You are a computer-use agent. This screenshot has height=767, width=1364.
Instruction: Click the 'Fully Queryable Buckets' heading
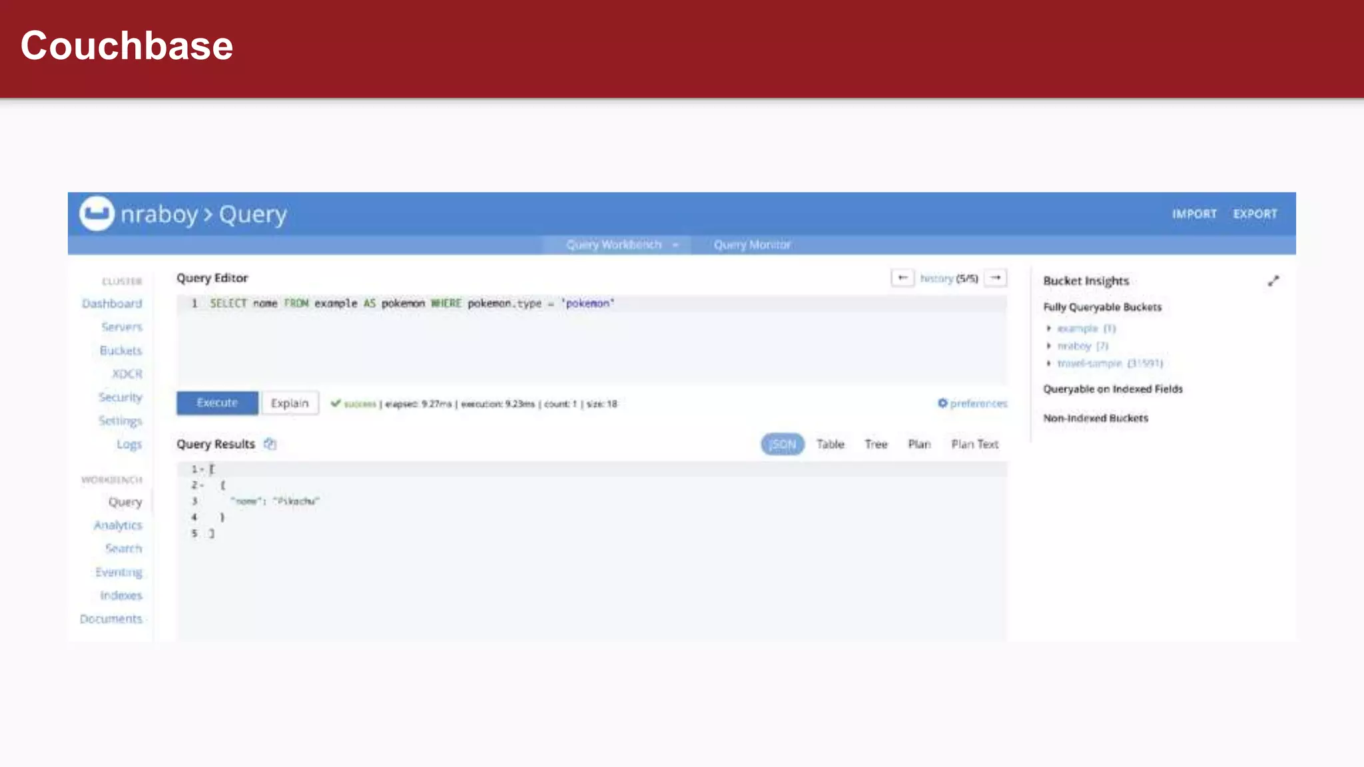(1102, 307)
